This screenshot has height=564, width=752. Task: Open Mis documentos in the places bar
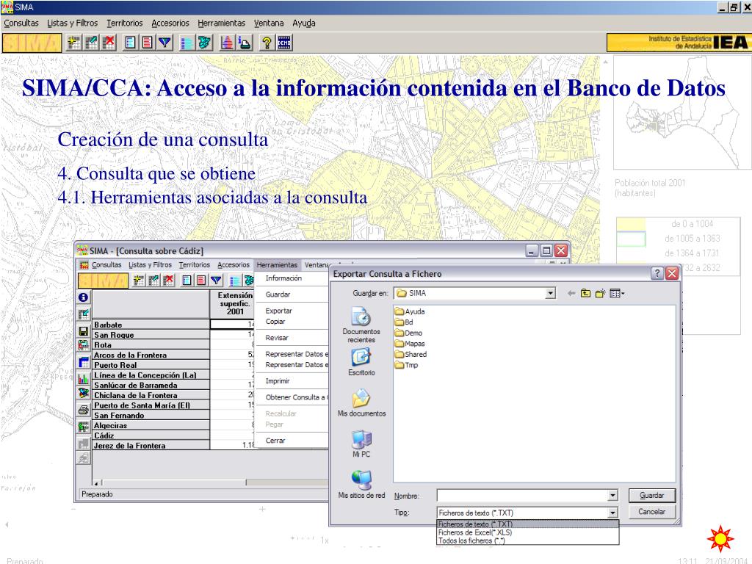[361, 403]
